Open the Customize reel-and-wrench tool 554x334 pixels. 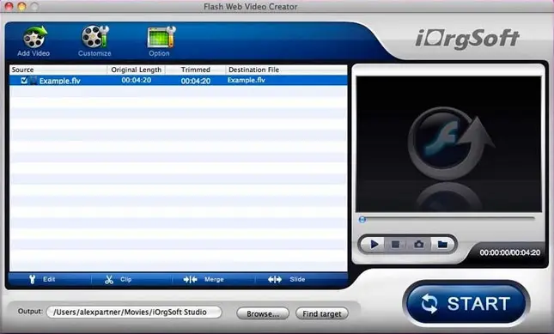[x=95, y=36]
